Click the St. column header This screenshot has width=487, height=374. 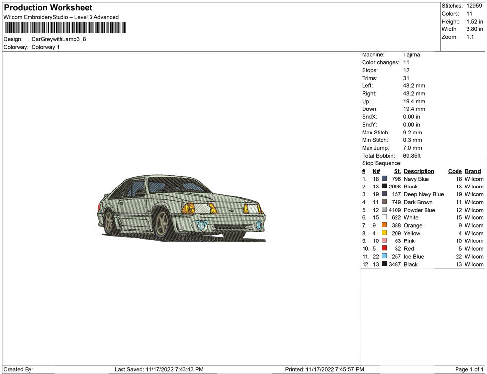tap(397, 171)
